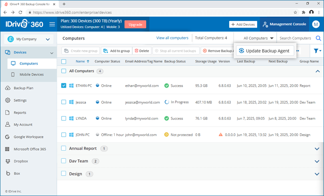Open the All Computers filter dropdown
Viewport: 324px width, 196px height.
(x=258, y=38)
